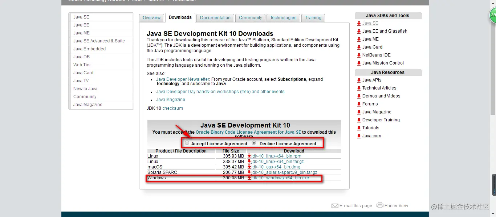Open Java Developer Day workshops link

(220, 92)
